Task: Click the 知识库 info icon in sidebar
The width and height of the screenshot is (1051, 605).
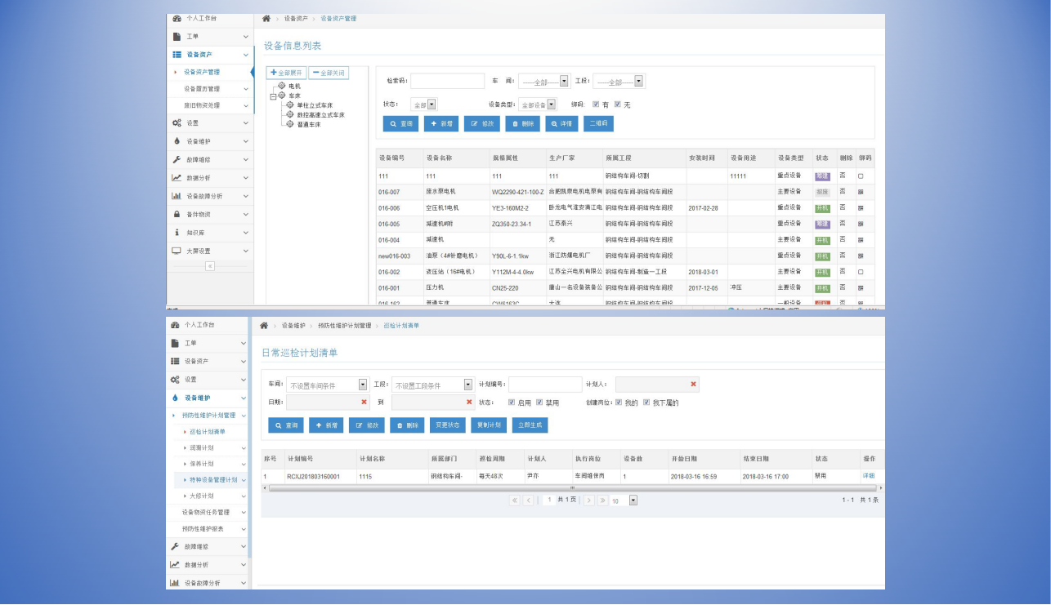Action: coord(177,233)
